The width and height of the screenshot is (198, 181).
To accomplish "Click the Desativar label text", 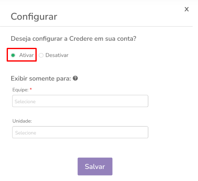I will [57, 55].
